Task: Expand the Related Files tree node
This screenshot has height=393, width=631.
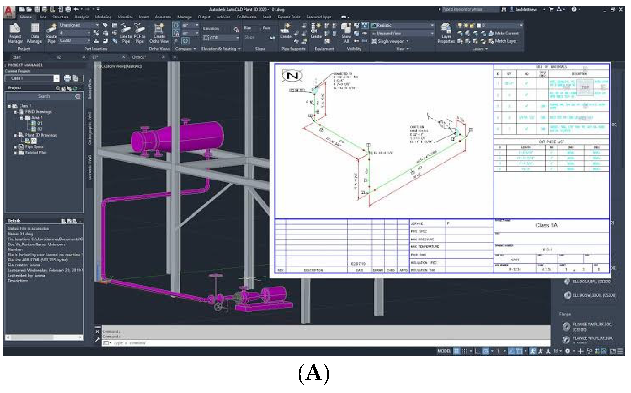Action: click(15, 153)
